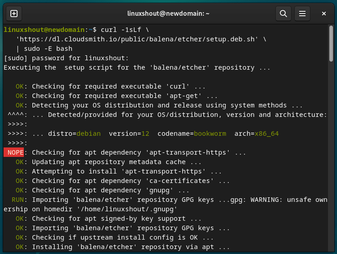337x254 pixels.
Task: Click the line checking executable 'curl'
Action: pyautogui.click(x=111, y=86)
